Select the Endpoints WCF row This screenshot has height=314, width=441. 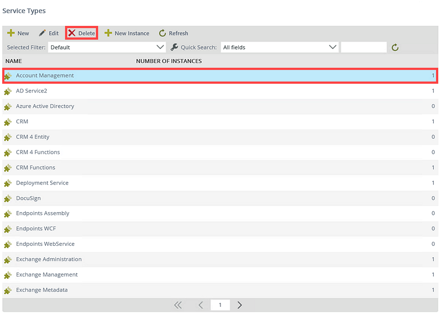click(220, 229)
